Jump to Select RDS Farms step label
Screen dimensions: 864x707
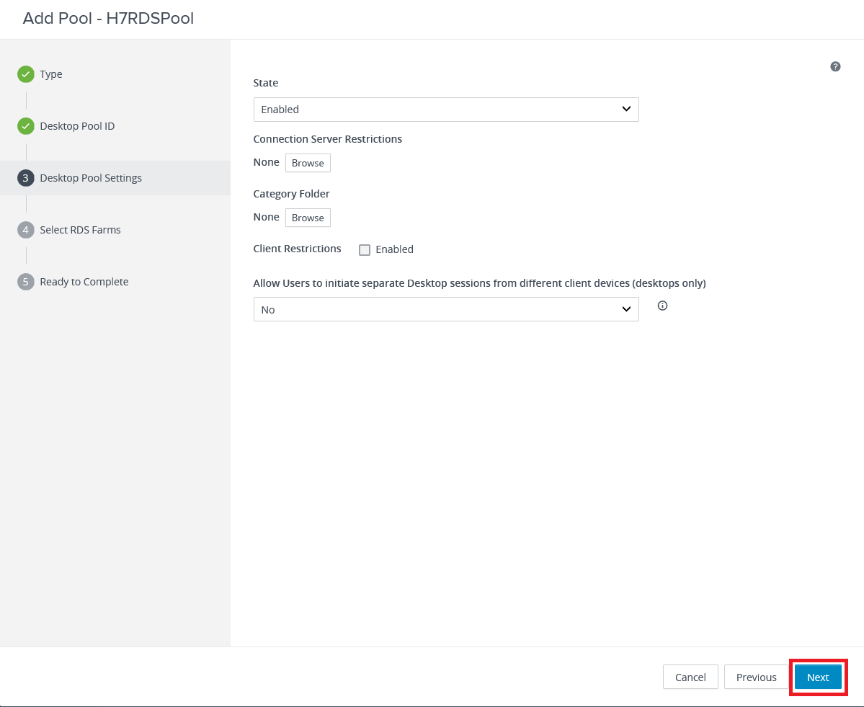click(80, 230)
